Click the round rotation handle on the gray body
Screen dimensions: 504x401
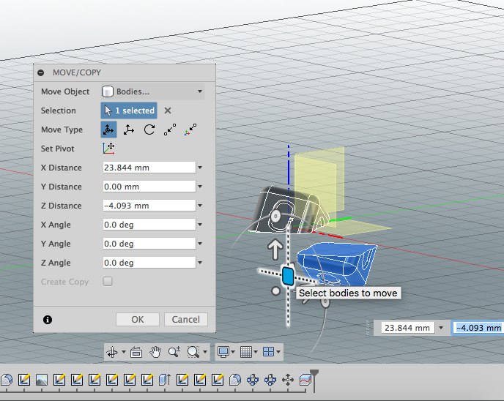(275, 216)
